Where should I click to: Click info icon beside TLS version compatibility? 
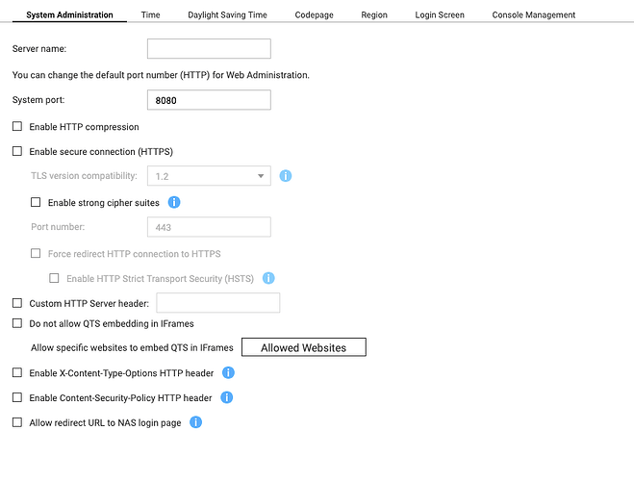[286, 176]
